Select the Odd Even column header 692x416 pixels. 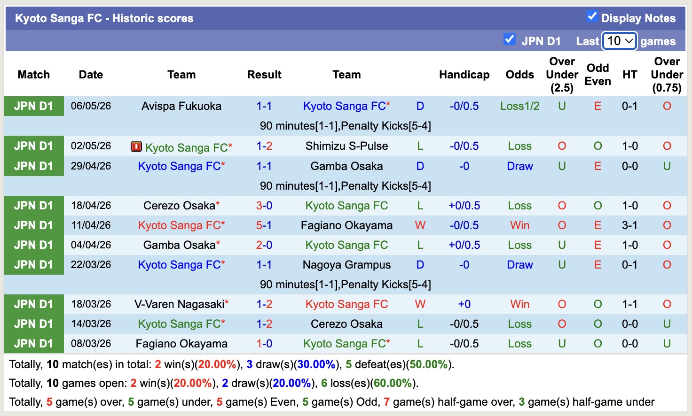click(598, 75)
